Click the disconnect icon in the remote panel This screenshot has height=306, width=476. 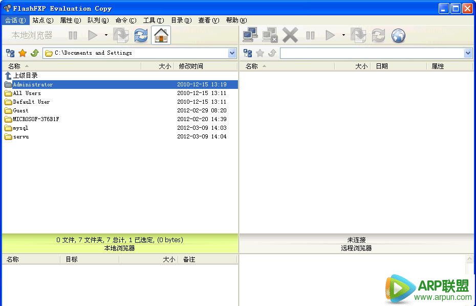[x=270, y=35]
